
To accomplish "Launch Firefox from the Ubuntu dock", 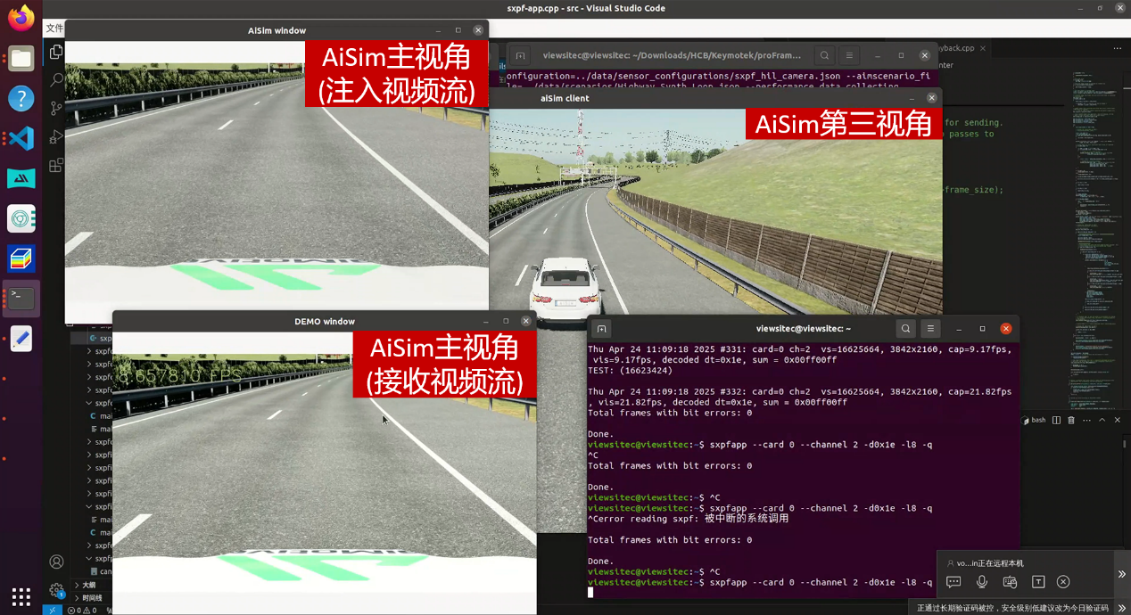I will [x=21, y=17].
